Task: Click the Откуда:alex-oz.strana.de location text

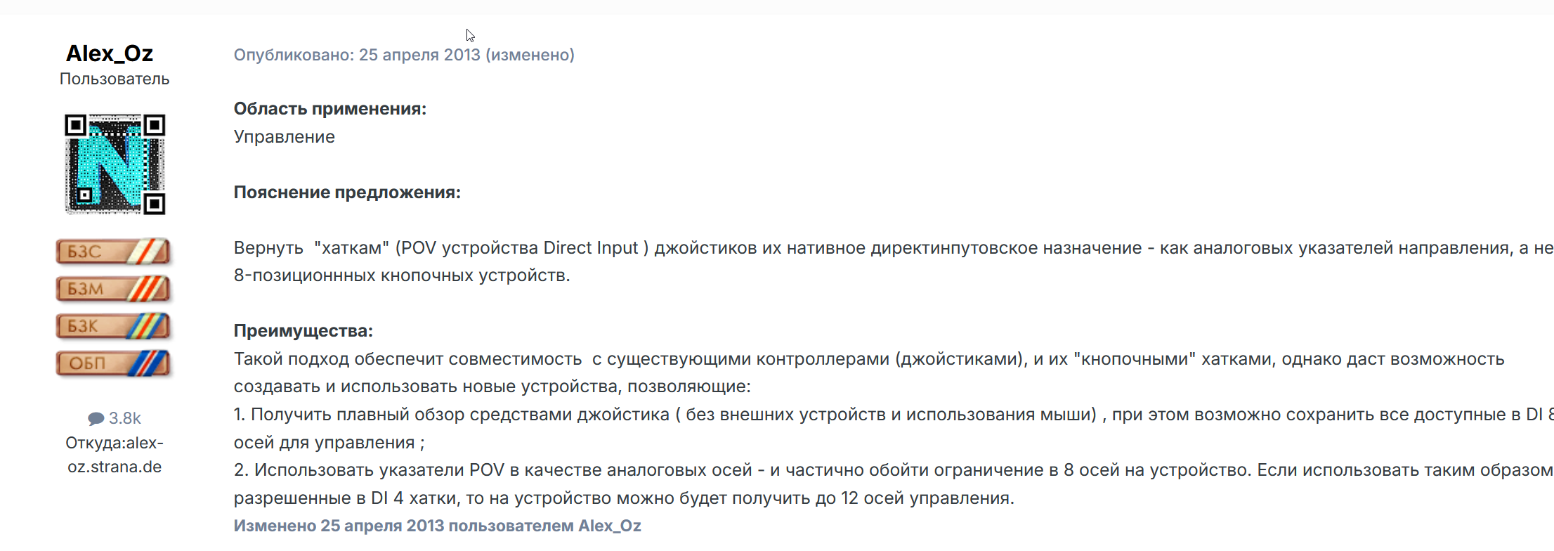Action: coord(115,455)
